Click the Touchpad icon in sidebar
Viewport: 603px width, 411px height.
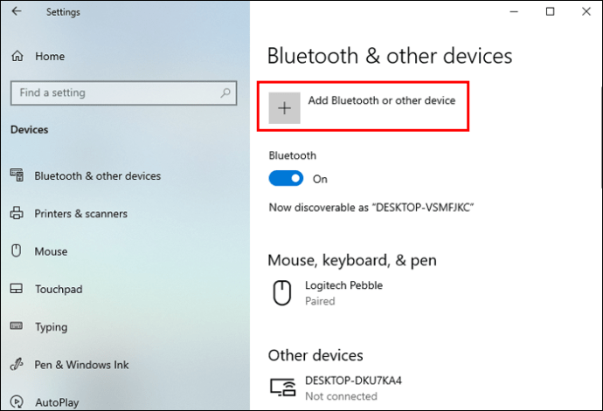(x=17, y=289)
